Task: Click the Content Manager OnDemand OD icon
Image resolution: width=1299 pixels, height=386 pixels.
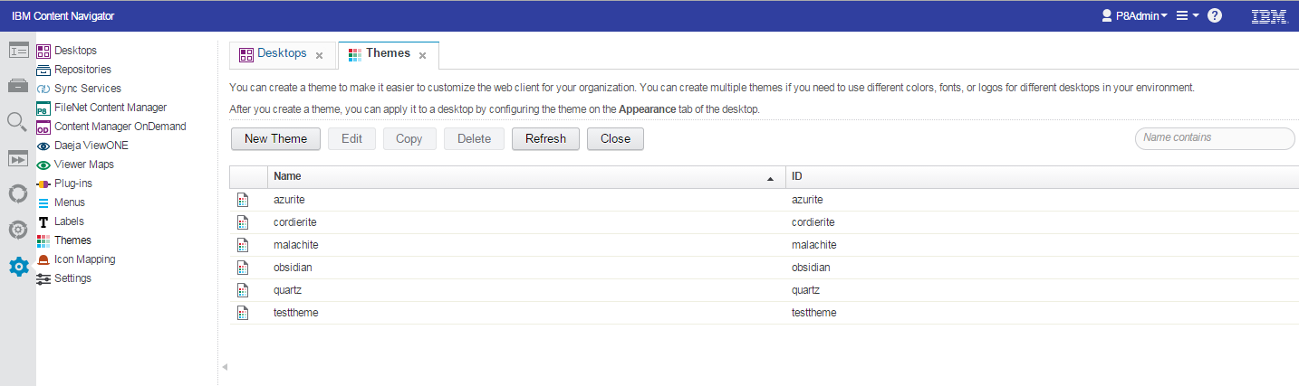Action: coord(43,127)
